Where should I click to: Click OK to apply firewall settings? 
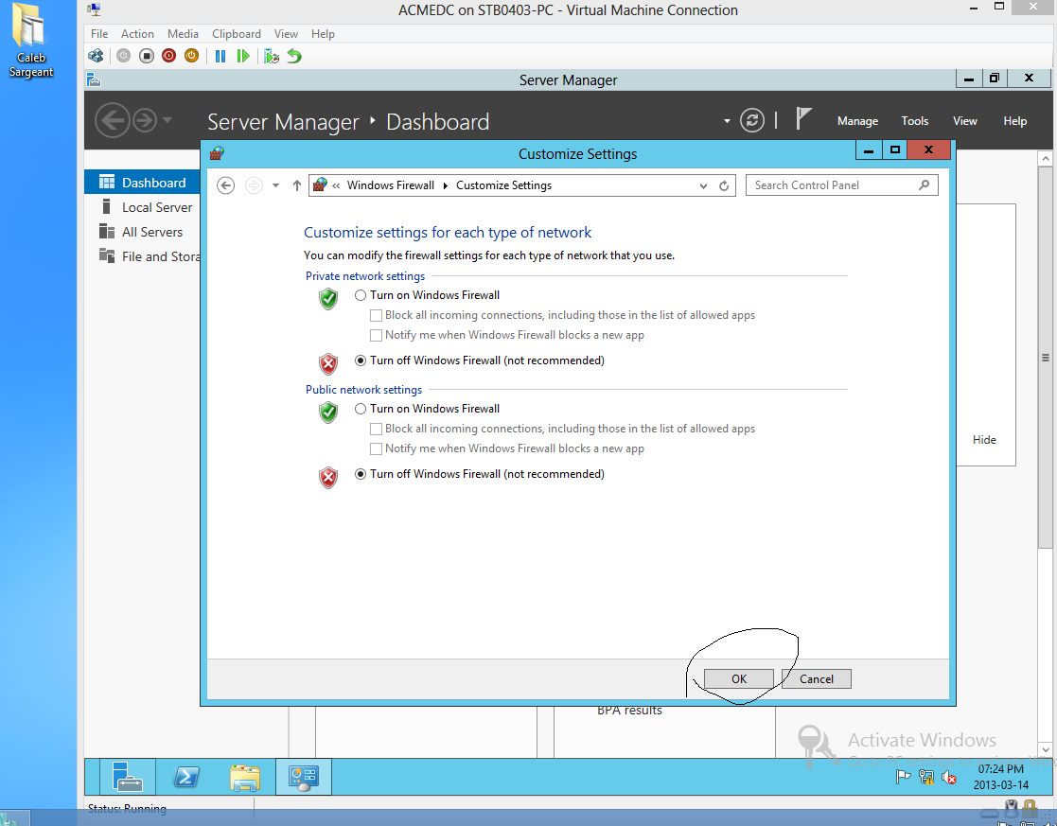(739, 679)
